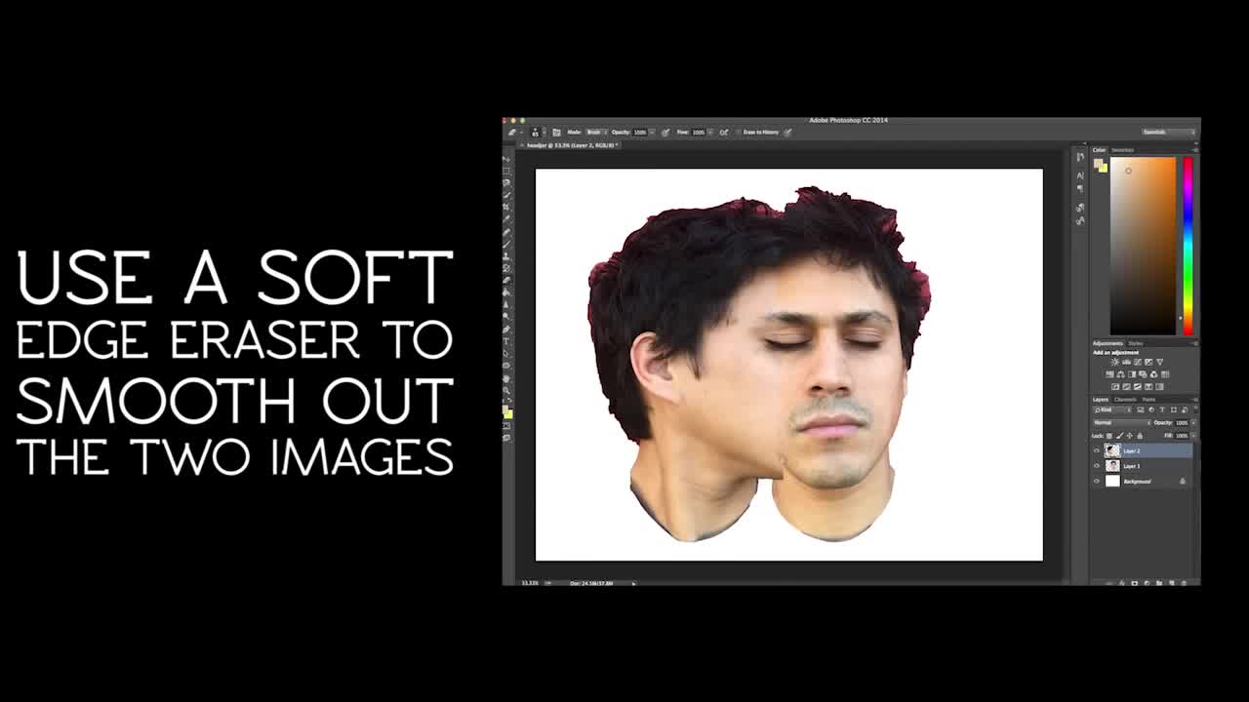Click the layer Opacity value field
The image size is (1249, 702).
(1182, 423)
